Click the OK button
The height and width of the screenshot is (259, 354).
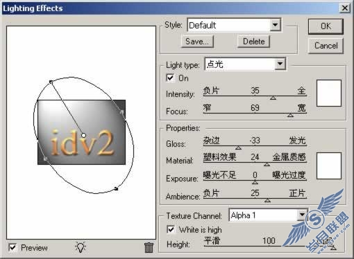click(326, 26)
